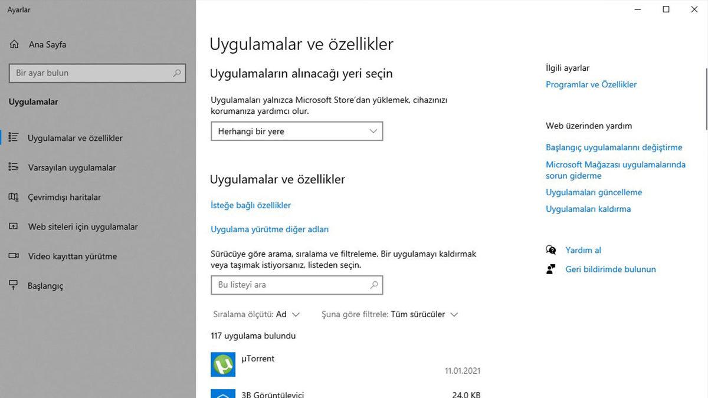The width and height of the screenshot is (708, 398).
Task: Click the Video kayıttan yürütme icon
Action: tap(14, 256)
